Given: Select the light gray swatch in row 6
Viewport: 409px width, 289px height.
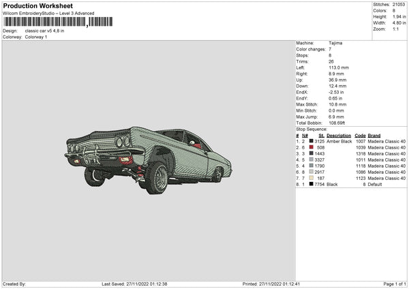Looking at the screenshot, I should tap(312, 172).
